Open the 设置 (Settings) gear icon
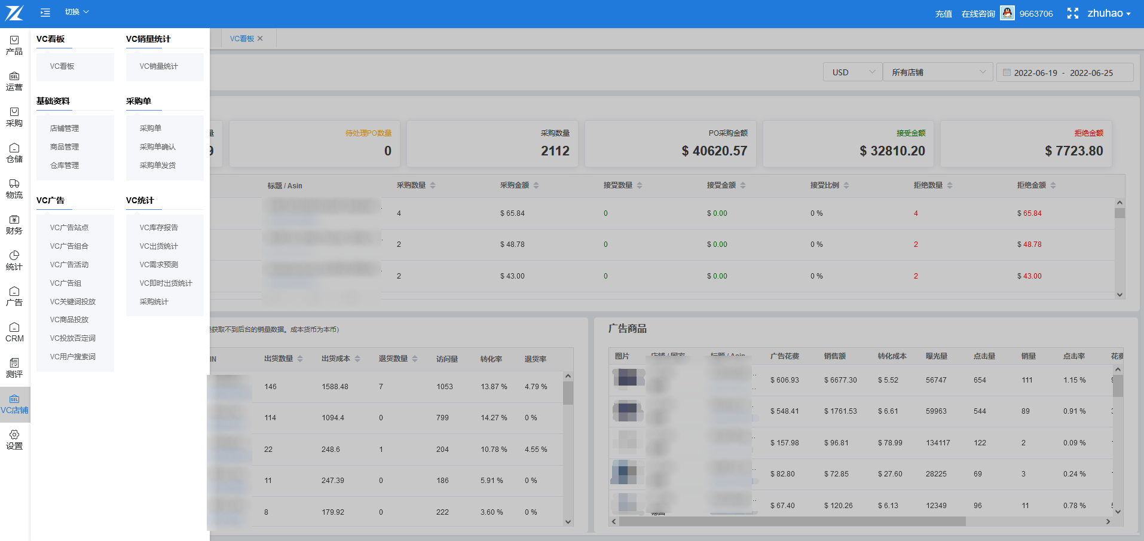Image resolution: width=1144 pixels, height=541 pixels. point(14,440)
